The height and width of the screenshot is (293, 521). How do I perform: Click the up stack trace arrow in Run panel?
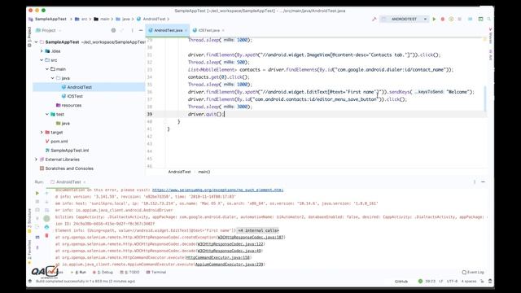point(46,193)
